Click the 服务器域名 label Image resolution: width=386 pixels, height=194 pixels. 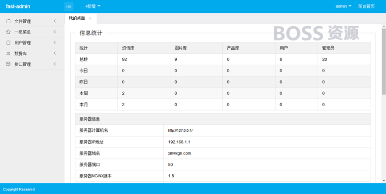click(x=90, y=153)
